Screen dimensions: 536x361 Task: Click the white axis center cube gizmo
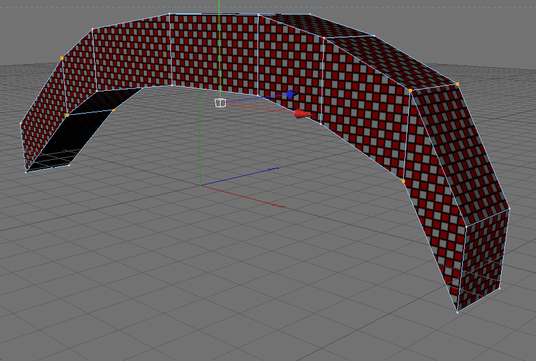tap(220, 102)
